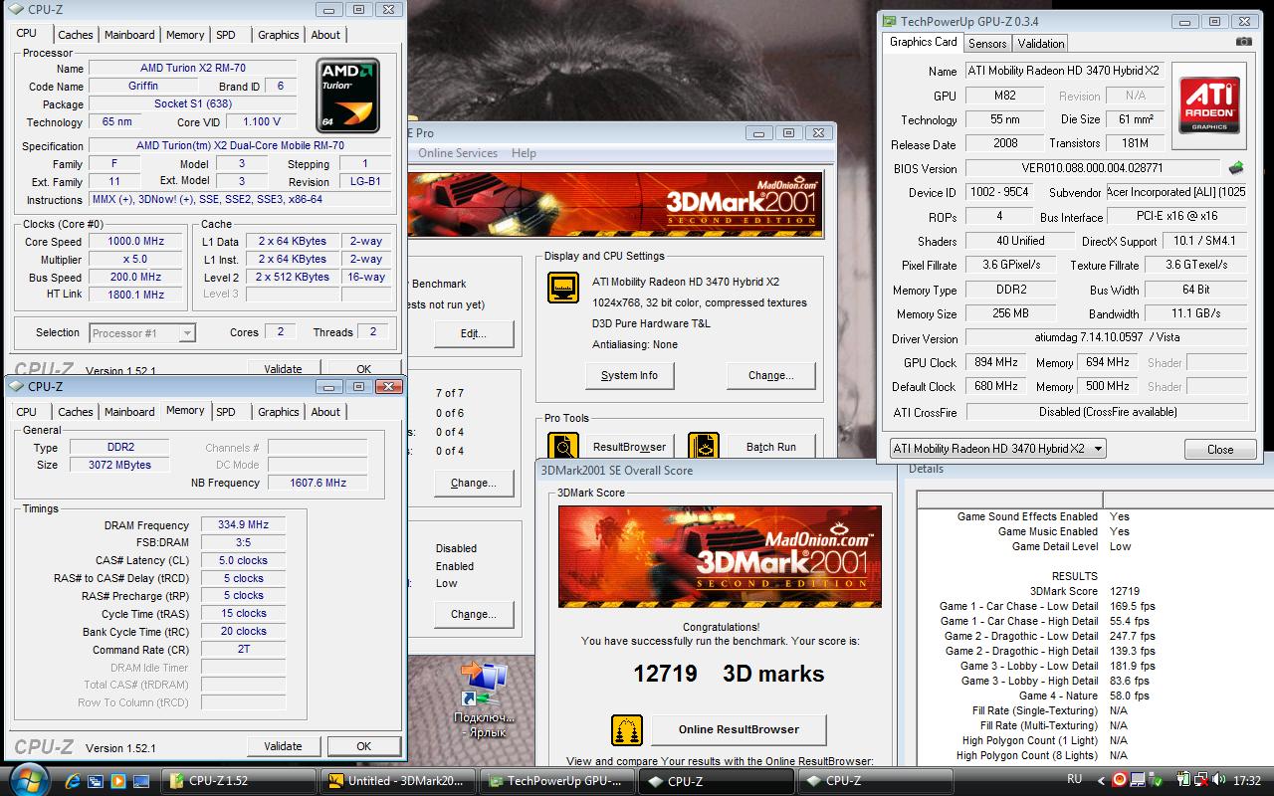Click the 3DMark Score banner image

(720, 556)
